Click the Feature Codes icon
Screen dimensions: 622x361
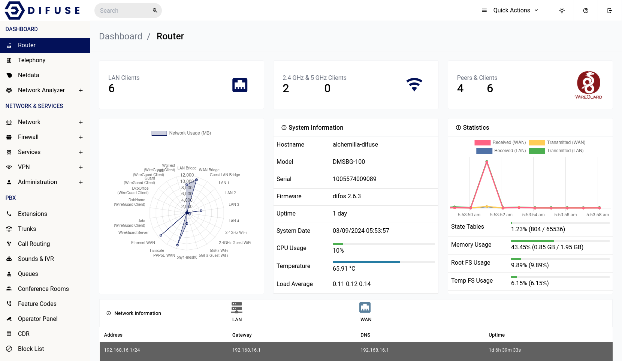point(9,304)
